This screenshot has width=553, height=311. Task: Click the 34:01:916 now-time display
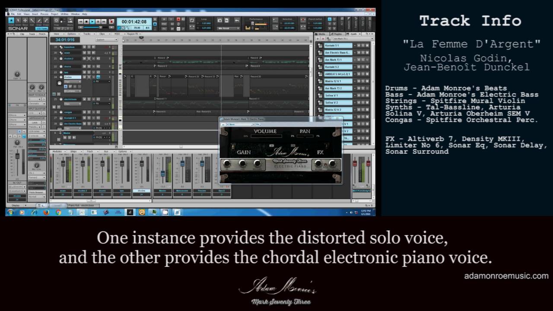click(65, 40)
